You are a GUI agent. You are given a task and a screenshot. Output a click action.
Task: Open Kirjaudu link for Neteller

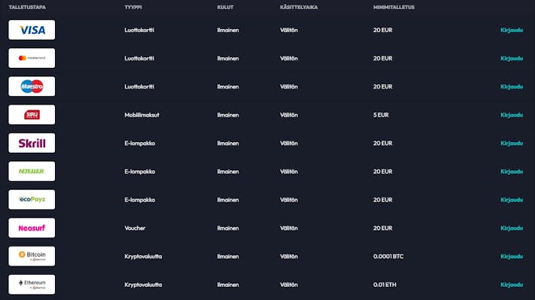pyautogui.click(x=511, y=172)
